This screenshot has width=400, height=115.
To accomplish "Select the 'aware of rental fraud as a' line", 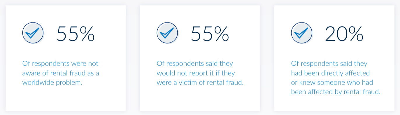I will [x=61, y=73].
